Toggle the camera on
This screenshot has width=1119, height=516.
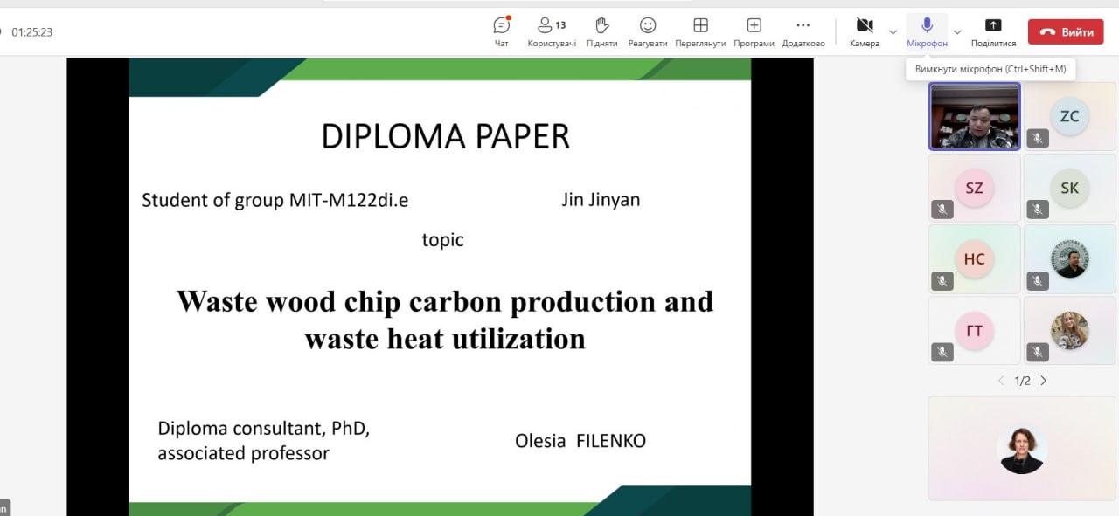pos(865,31)
